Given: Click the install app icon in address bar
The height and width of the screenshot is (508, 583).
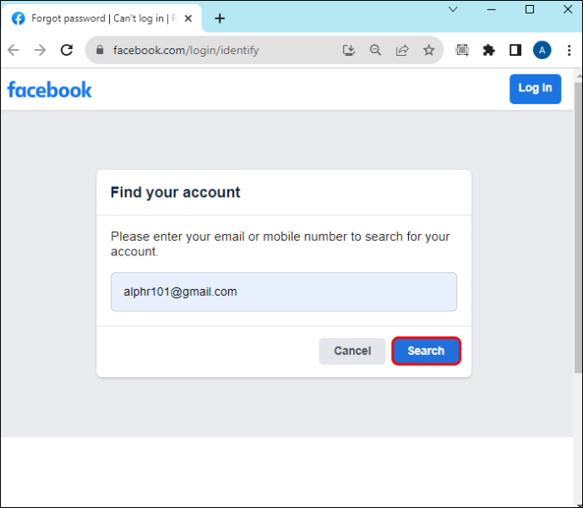Looking at the screenshot, I should [x=348, y=50].
